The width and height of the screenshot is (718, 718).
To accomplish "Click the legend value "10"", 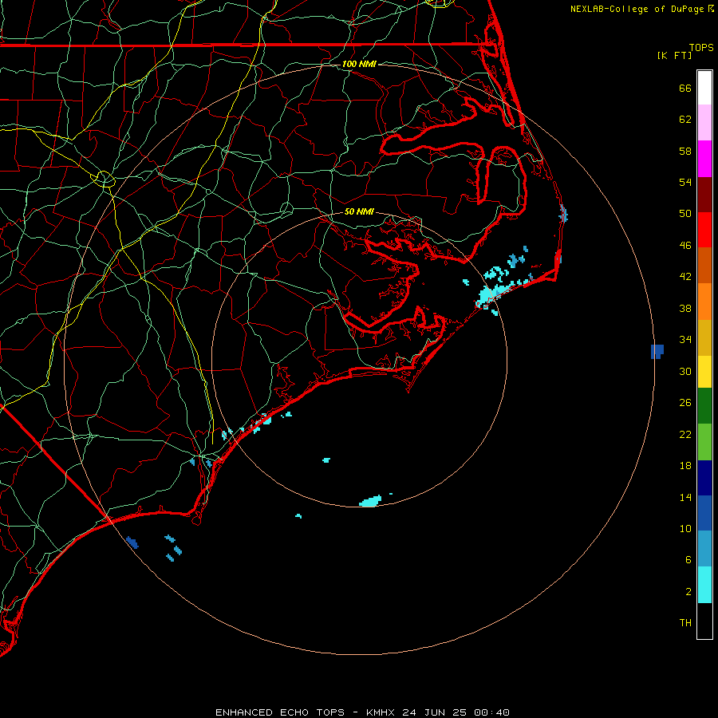I will pyautogui.click(x=685, y=528).
